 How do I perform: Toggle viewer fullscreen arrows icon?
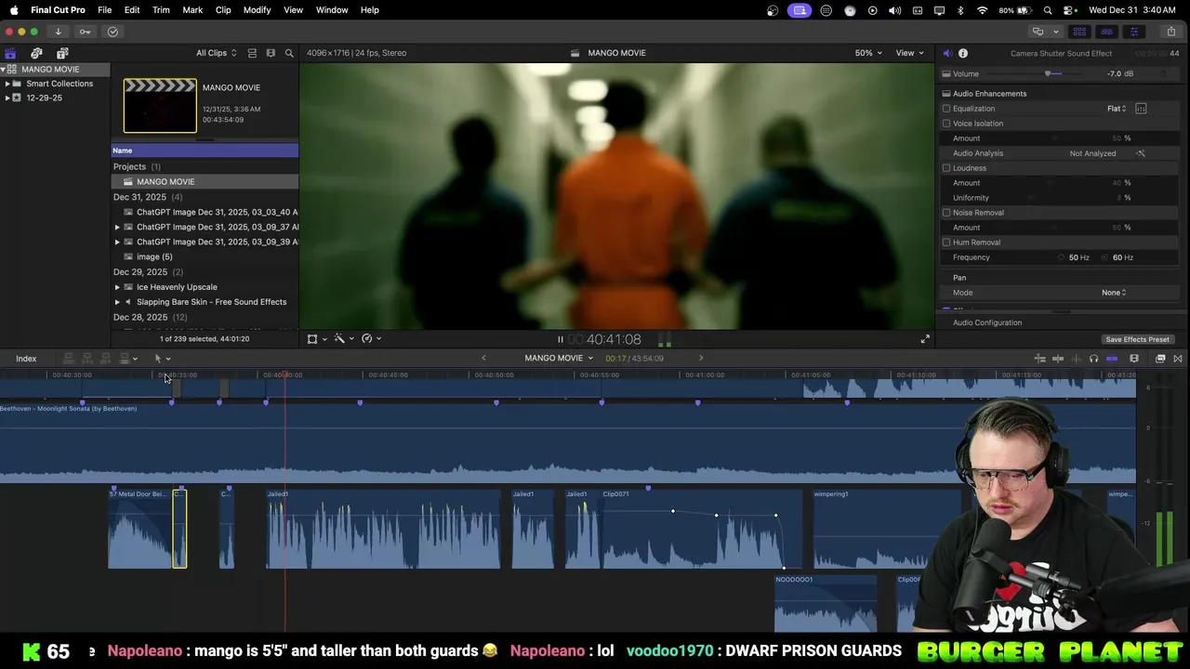coord(925,339)
